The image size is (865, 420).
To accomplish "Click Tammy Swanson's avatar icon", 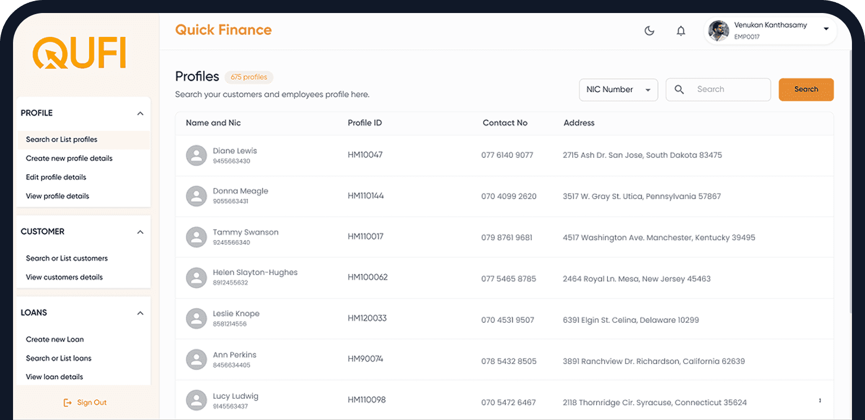I will tap(196, 237).
